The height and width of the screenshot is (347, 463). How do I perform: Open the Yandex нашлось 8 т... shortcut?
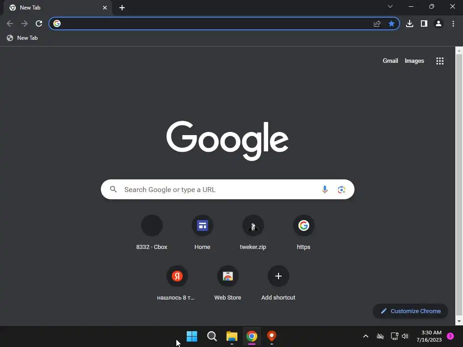tap(177, 283)
